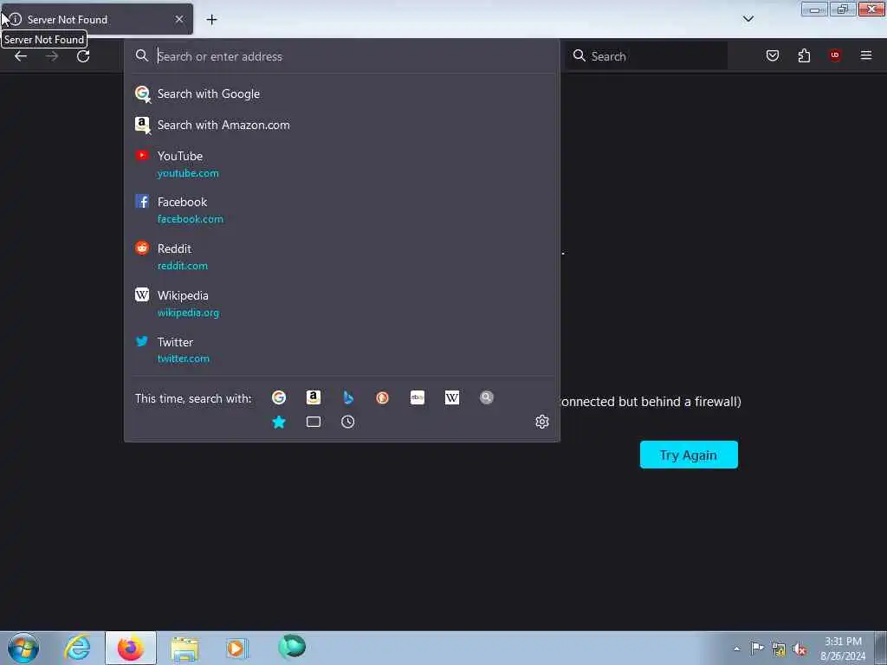Click the Firefox taskbar icon

(131, 648)
